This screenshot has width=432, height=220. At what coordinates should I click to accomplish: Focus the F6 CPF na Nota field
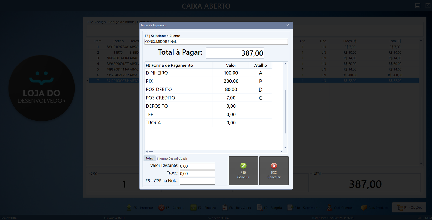click(197, 181)
